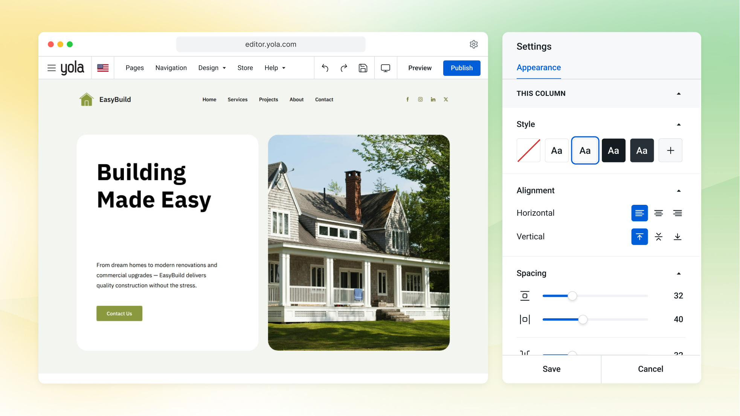Click the vertical padding slider handle at 32
This screenshot has height=416, width=740.
click(x=572, y=296)
